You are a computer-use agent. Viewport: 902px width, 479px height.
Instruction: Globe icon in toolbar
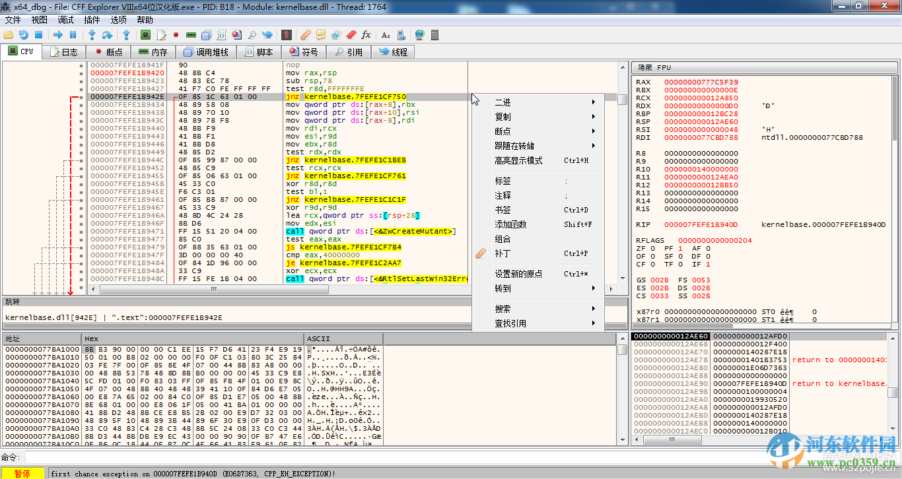[419, 34]
